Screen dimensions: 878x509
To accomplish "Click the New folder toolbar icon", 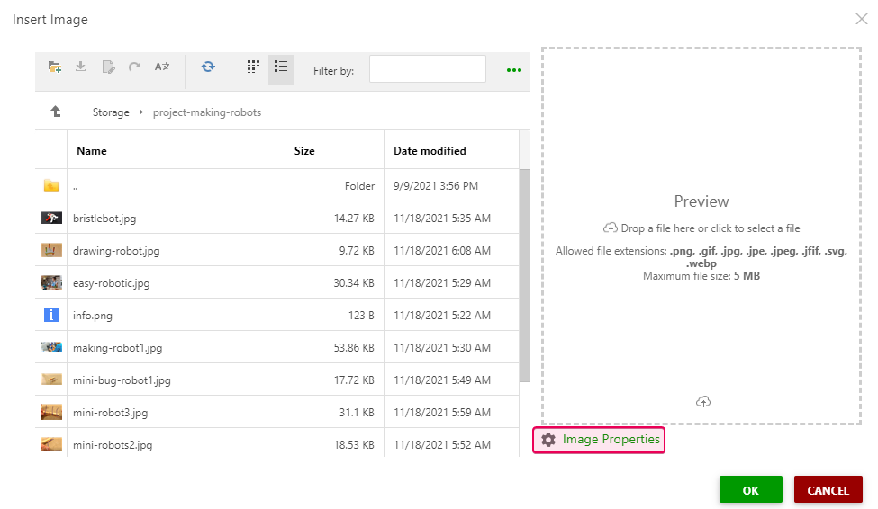I will coord(54,67).
